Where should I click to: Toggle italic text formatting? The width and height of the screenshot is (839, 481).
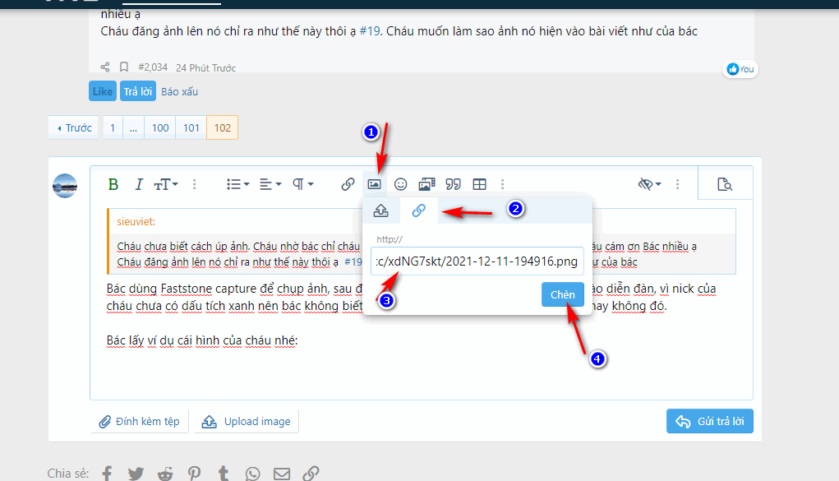coord(139,184)
